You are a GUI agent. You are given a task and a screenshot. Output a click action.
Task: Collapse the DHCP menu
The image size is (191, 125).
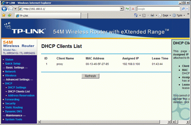click(x=9, y=84)
